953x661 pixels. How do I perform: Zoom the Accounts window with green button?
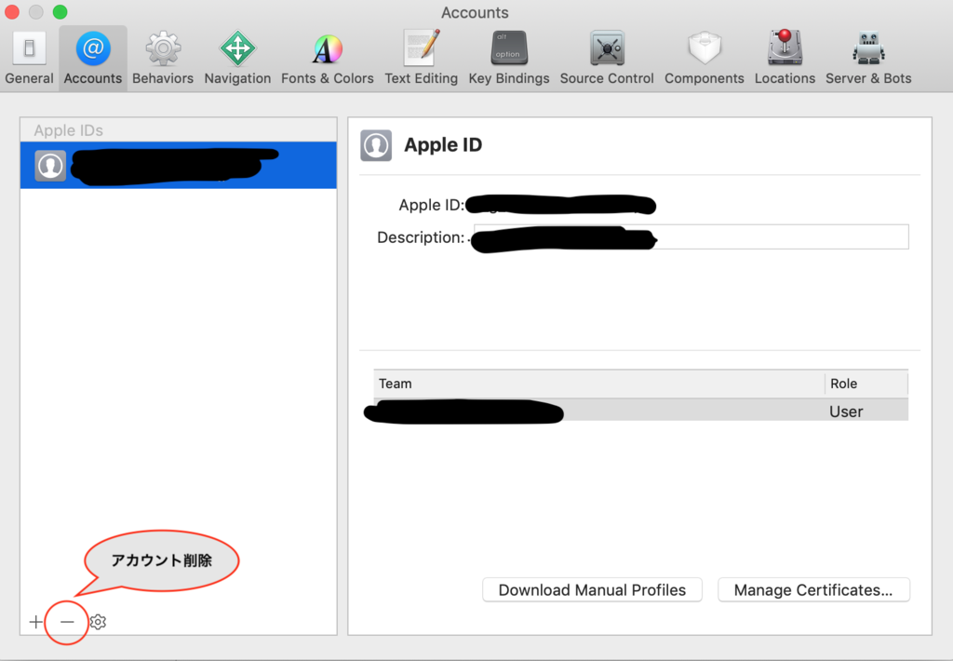click(60, 11)
